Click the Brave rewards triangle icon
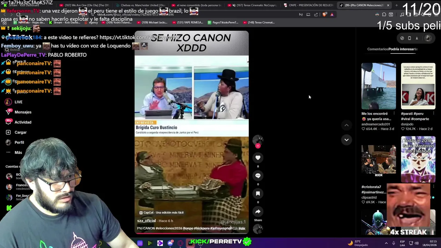 click(x=332, y=14)
